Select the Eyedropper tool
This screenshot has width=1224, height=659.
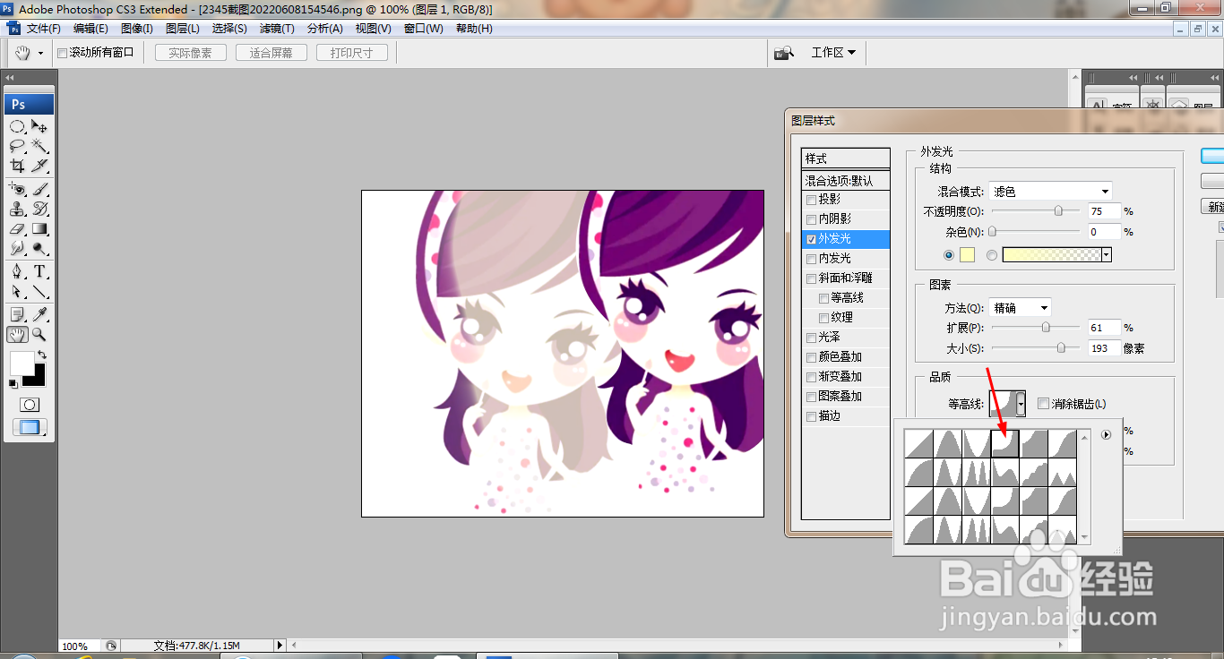(x=39, y=314)
